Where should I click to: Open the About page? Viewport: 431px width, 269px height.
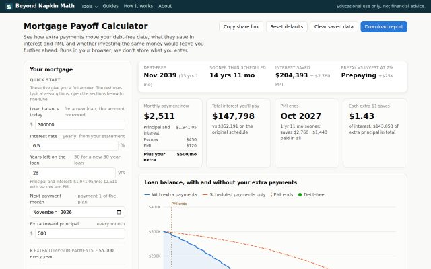[165, 6]
